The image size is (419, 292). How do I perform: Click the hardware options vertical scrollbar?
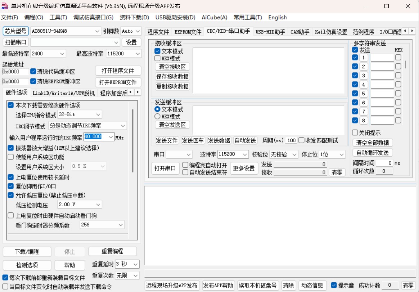(132, 140)
